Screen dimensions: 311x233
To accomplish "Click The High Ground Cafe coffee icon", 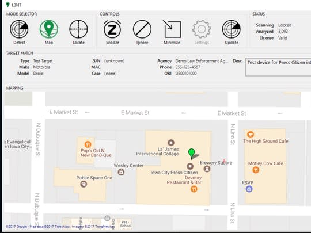I will click(251, 135).
